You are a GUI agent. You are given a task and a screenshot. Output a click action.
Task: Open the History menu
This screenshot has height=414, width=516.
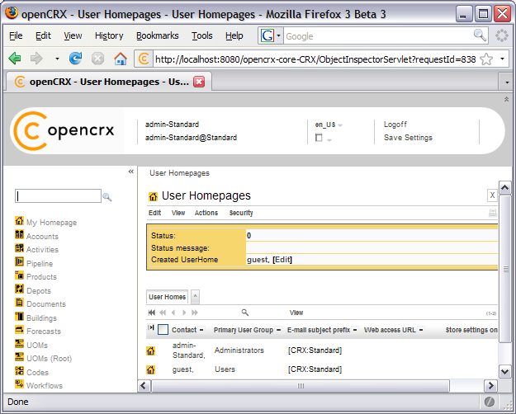tap(109, 35)
